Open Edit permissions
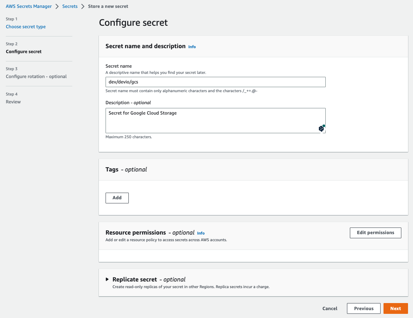The image size is (413, 318). 375,233
